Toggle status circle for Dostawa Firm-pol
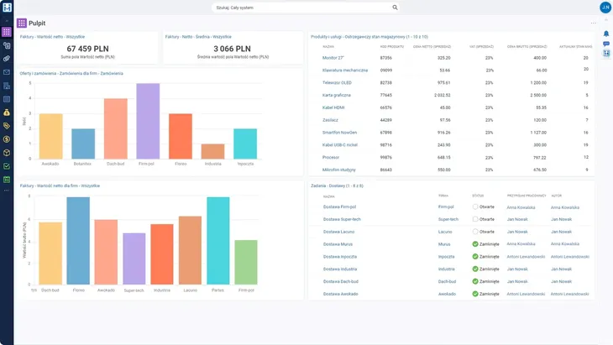The height and width of the screenshot is (345, 613). [475, 206]
